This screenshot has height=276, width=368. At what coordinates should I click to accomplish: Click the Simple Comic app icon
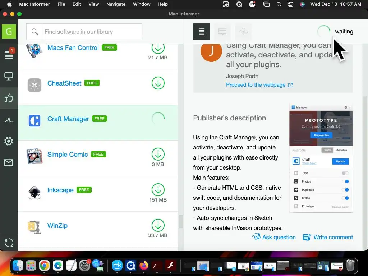point(34,156)
